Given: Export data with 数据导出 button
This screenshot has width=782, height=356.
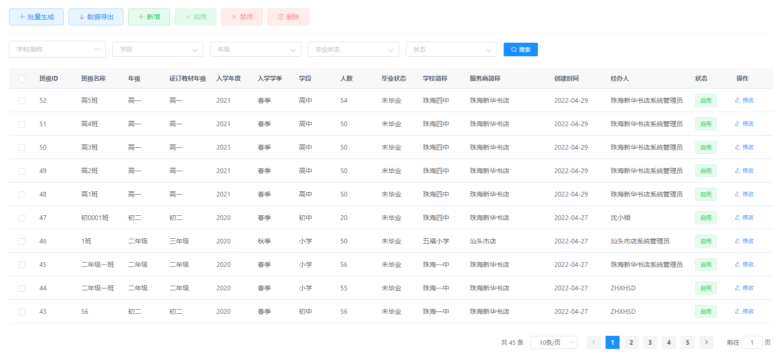Looking at the screenshot, I should tap(96, 17).
